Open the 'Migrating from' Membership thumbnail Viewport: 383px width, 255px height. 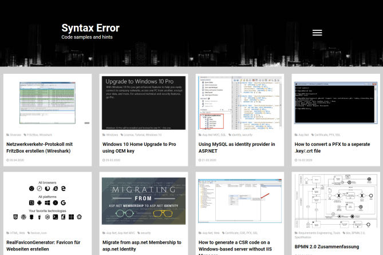(x=144, y=201)
